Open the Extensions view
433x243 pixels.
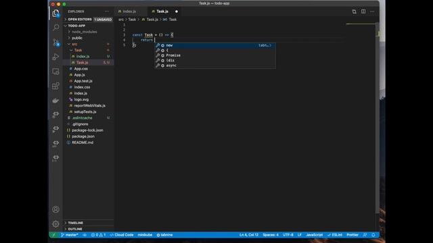pos(55,86)
